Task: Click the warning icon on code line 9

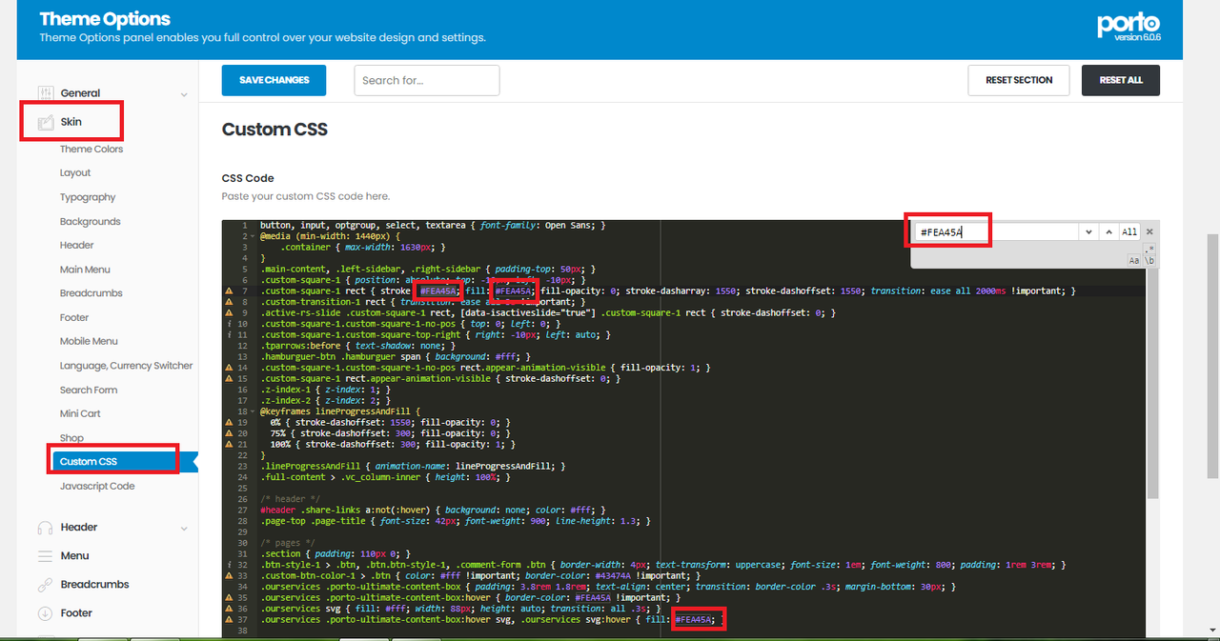Action: tap(229, 313)
